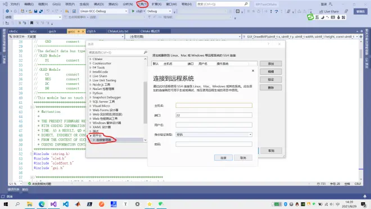Screen dimensions: 371x209
Task: Click the Save All toolbar icon
Action: [40, 11]
